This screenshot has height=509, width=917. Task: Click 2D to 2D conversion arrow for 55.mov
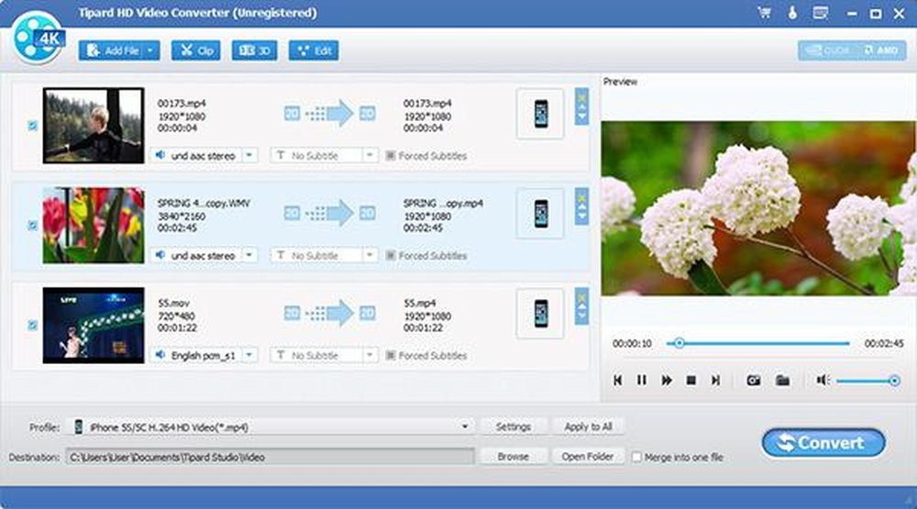[x=330, y=313]
